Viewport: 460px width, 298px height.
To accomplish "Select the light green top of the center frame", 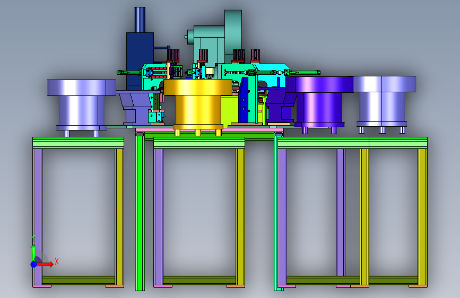I will coord(199,143).
